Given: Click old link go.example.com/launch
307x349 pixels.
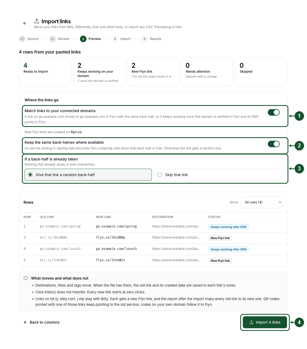Looking at the screenshot, I should (x=60, y=249).
